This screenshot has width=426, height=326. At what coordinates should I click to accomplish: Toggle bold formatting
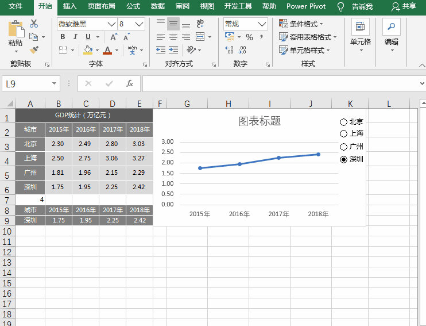(x=63, y=37)
